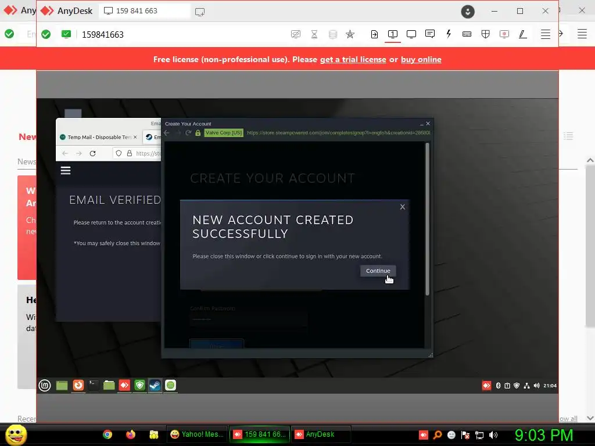Screen dimensions: 595x446
Task: Reload the page in the Firefox window
Action: [x=92, y=153]
